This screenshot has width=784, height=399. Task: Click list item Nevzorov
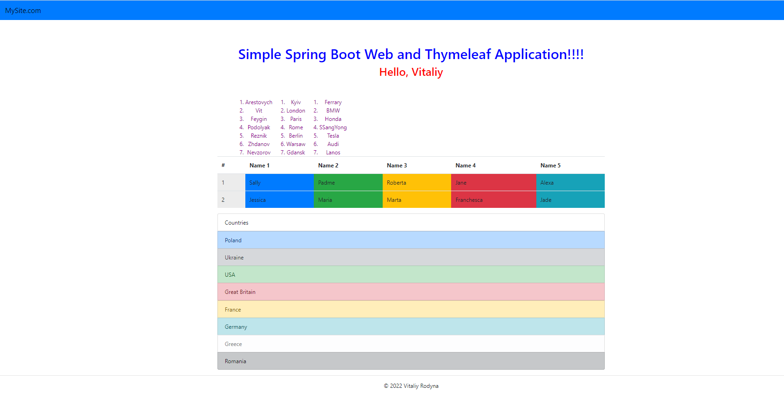[258, 153]
